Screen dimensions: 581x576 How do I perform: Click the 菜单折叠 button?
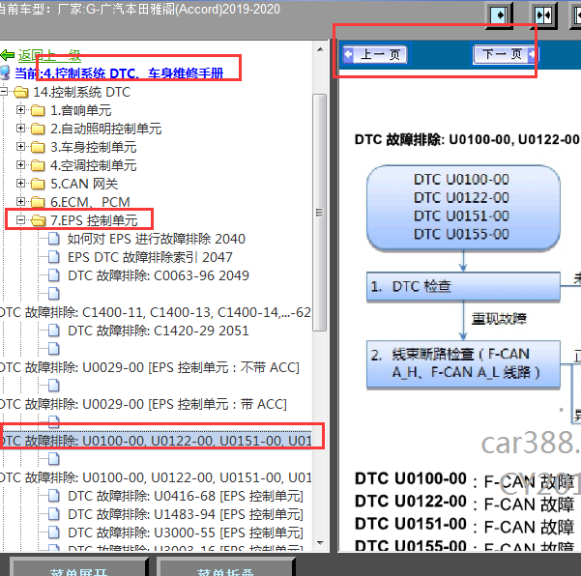click(225, 567)
